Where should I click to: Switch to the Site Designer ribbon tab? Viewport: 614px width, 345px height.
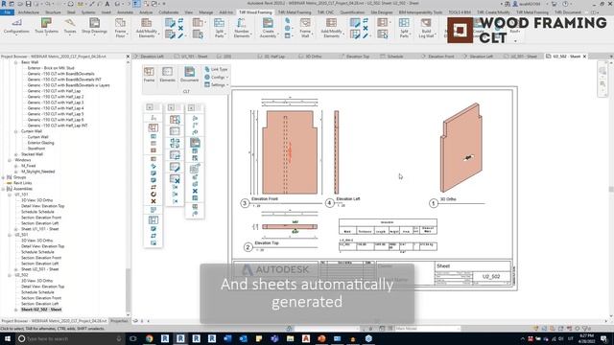382,12
